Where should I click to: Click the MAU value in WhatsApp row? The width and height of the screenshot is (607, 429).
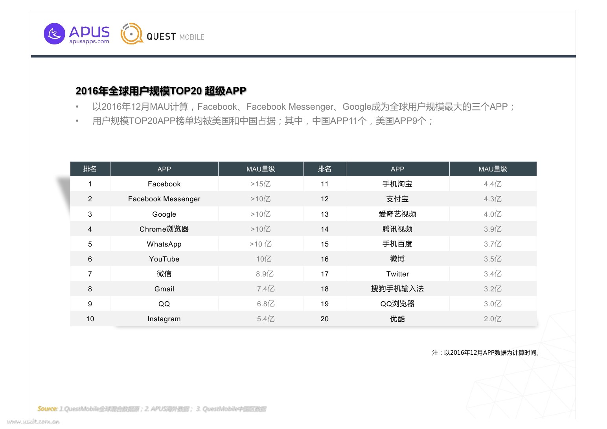pyautogui.click(x=261, y=244)
